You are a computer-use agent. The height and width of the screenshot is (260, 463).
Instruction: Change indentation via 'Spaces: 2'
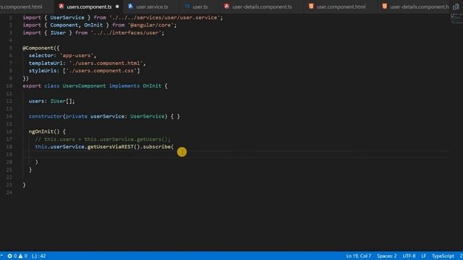tap(386, 256)
